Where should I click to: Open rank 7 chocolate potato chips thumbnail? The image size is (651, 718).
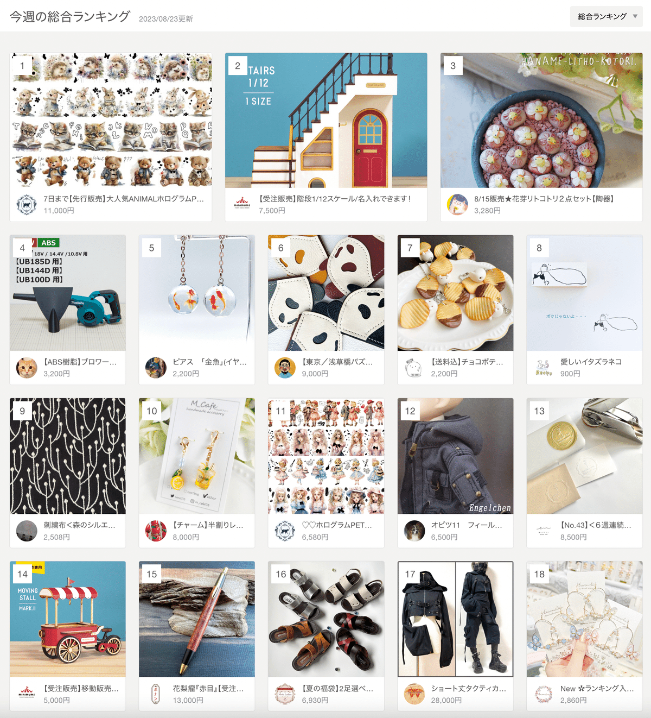coord(455,293)
